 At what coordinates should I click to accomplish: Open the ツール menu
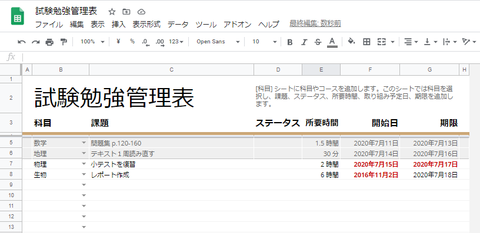[x=206, y=25]
